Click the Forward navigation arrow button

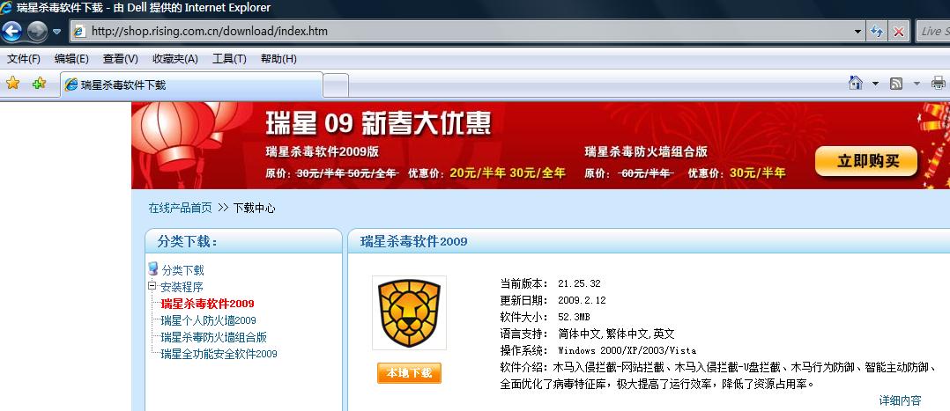(38, 31)
